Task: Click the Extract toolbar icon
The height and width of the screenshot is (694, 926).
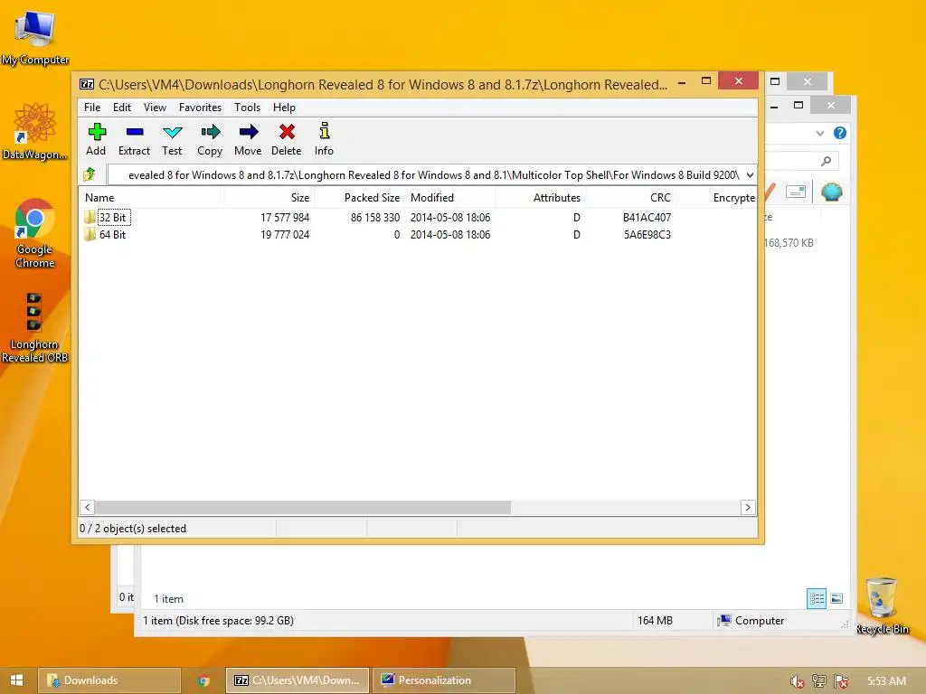Action: pyautogui.click(x=135, y=132)
